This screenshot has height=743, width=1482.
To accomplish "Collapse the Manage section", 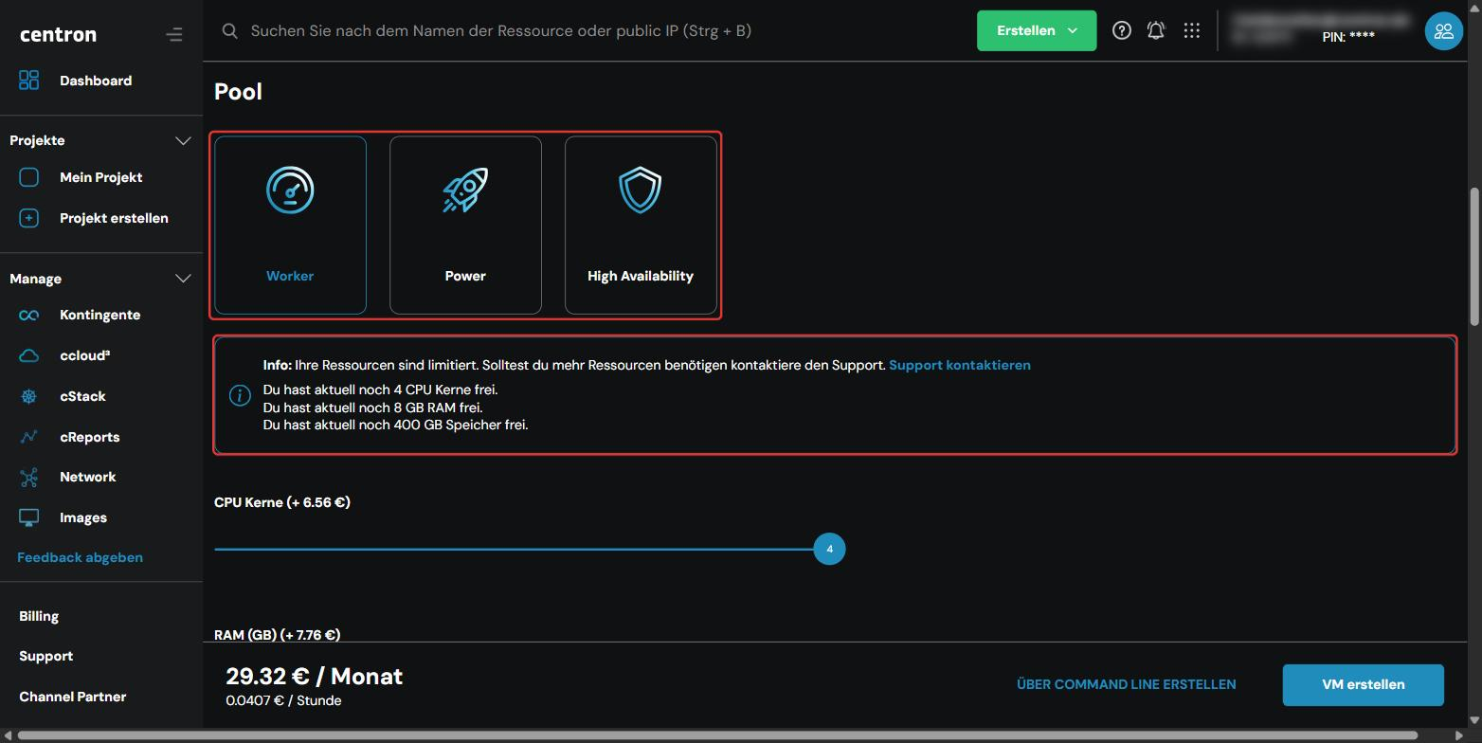I will (183, 279).
